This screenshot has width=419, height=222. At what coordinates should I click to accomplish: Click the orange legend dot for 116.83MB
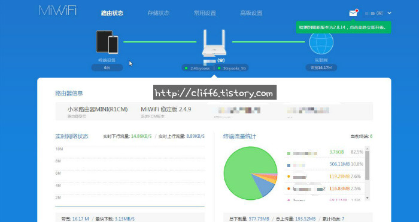coord(289,189)
